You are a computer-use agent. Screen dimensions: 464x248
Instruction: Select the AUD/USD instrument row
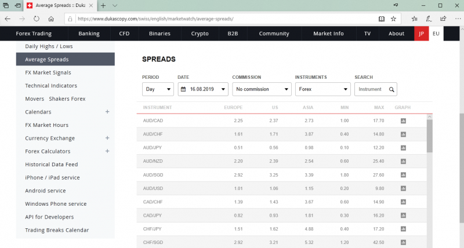pos(281,188)
